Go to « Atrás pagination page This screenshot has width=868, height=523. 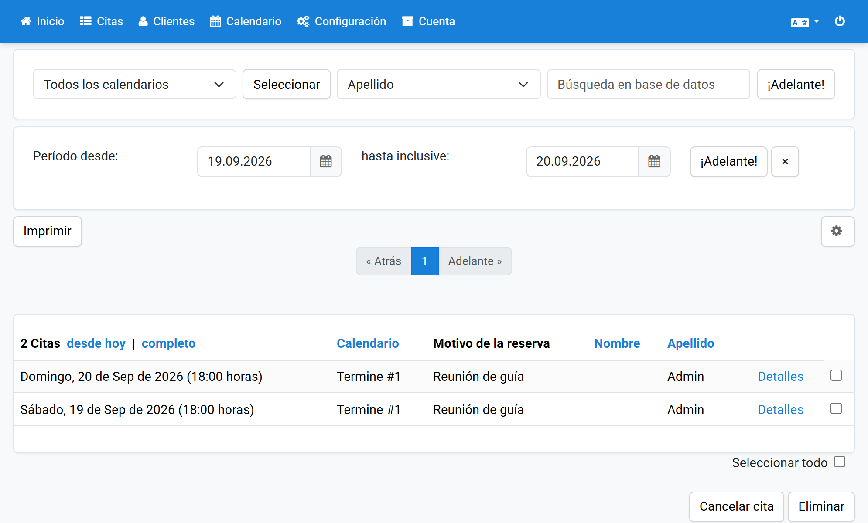pos(384,261)
